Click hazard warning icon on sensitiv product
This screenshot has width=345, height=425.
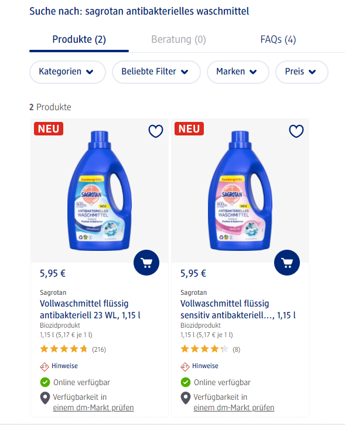pos(185,367)
